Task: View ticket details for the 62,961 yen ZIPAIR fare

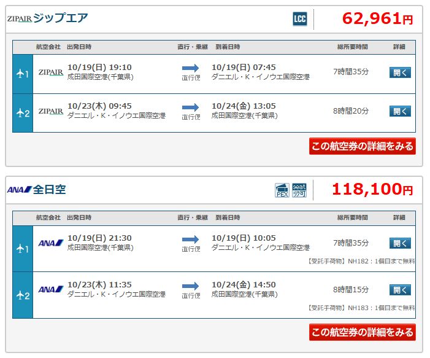Action: [363, 146]
